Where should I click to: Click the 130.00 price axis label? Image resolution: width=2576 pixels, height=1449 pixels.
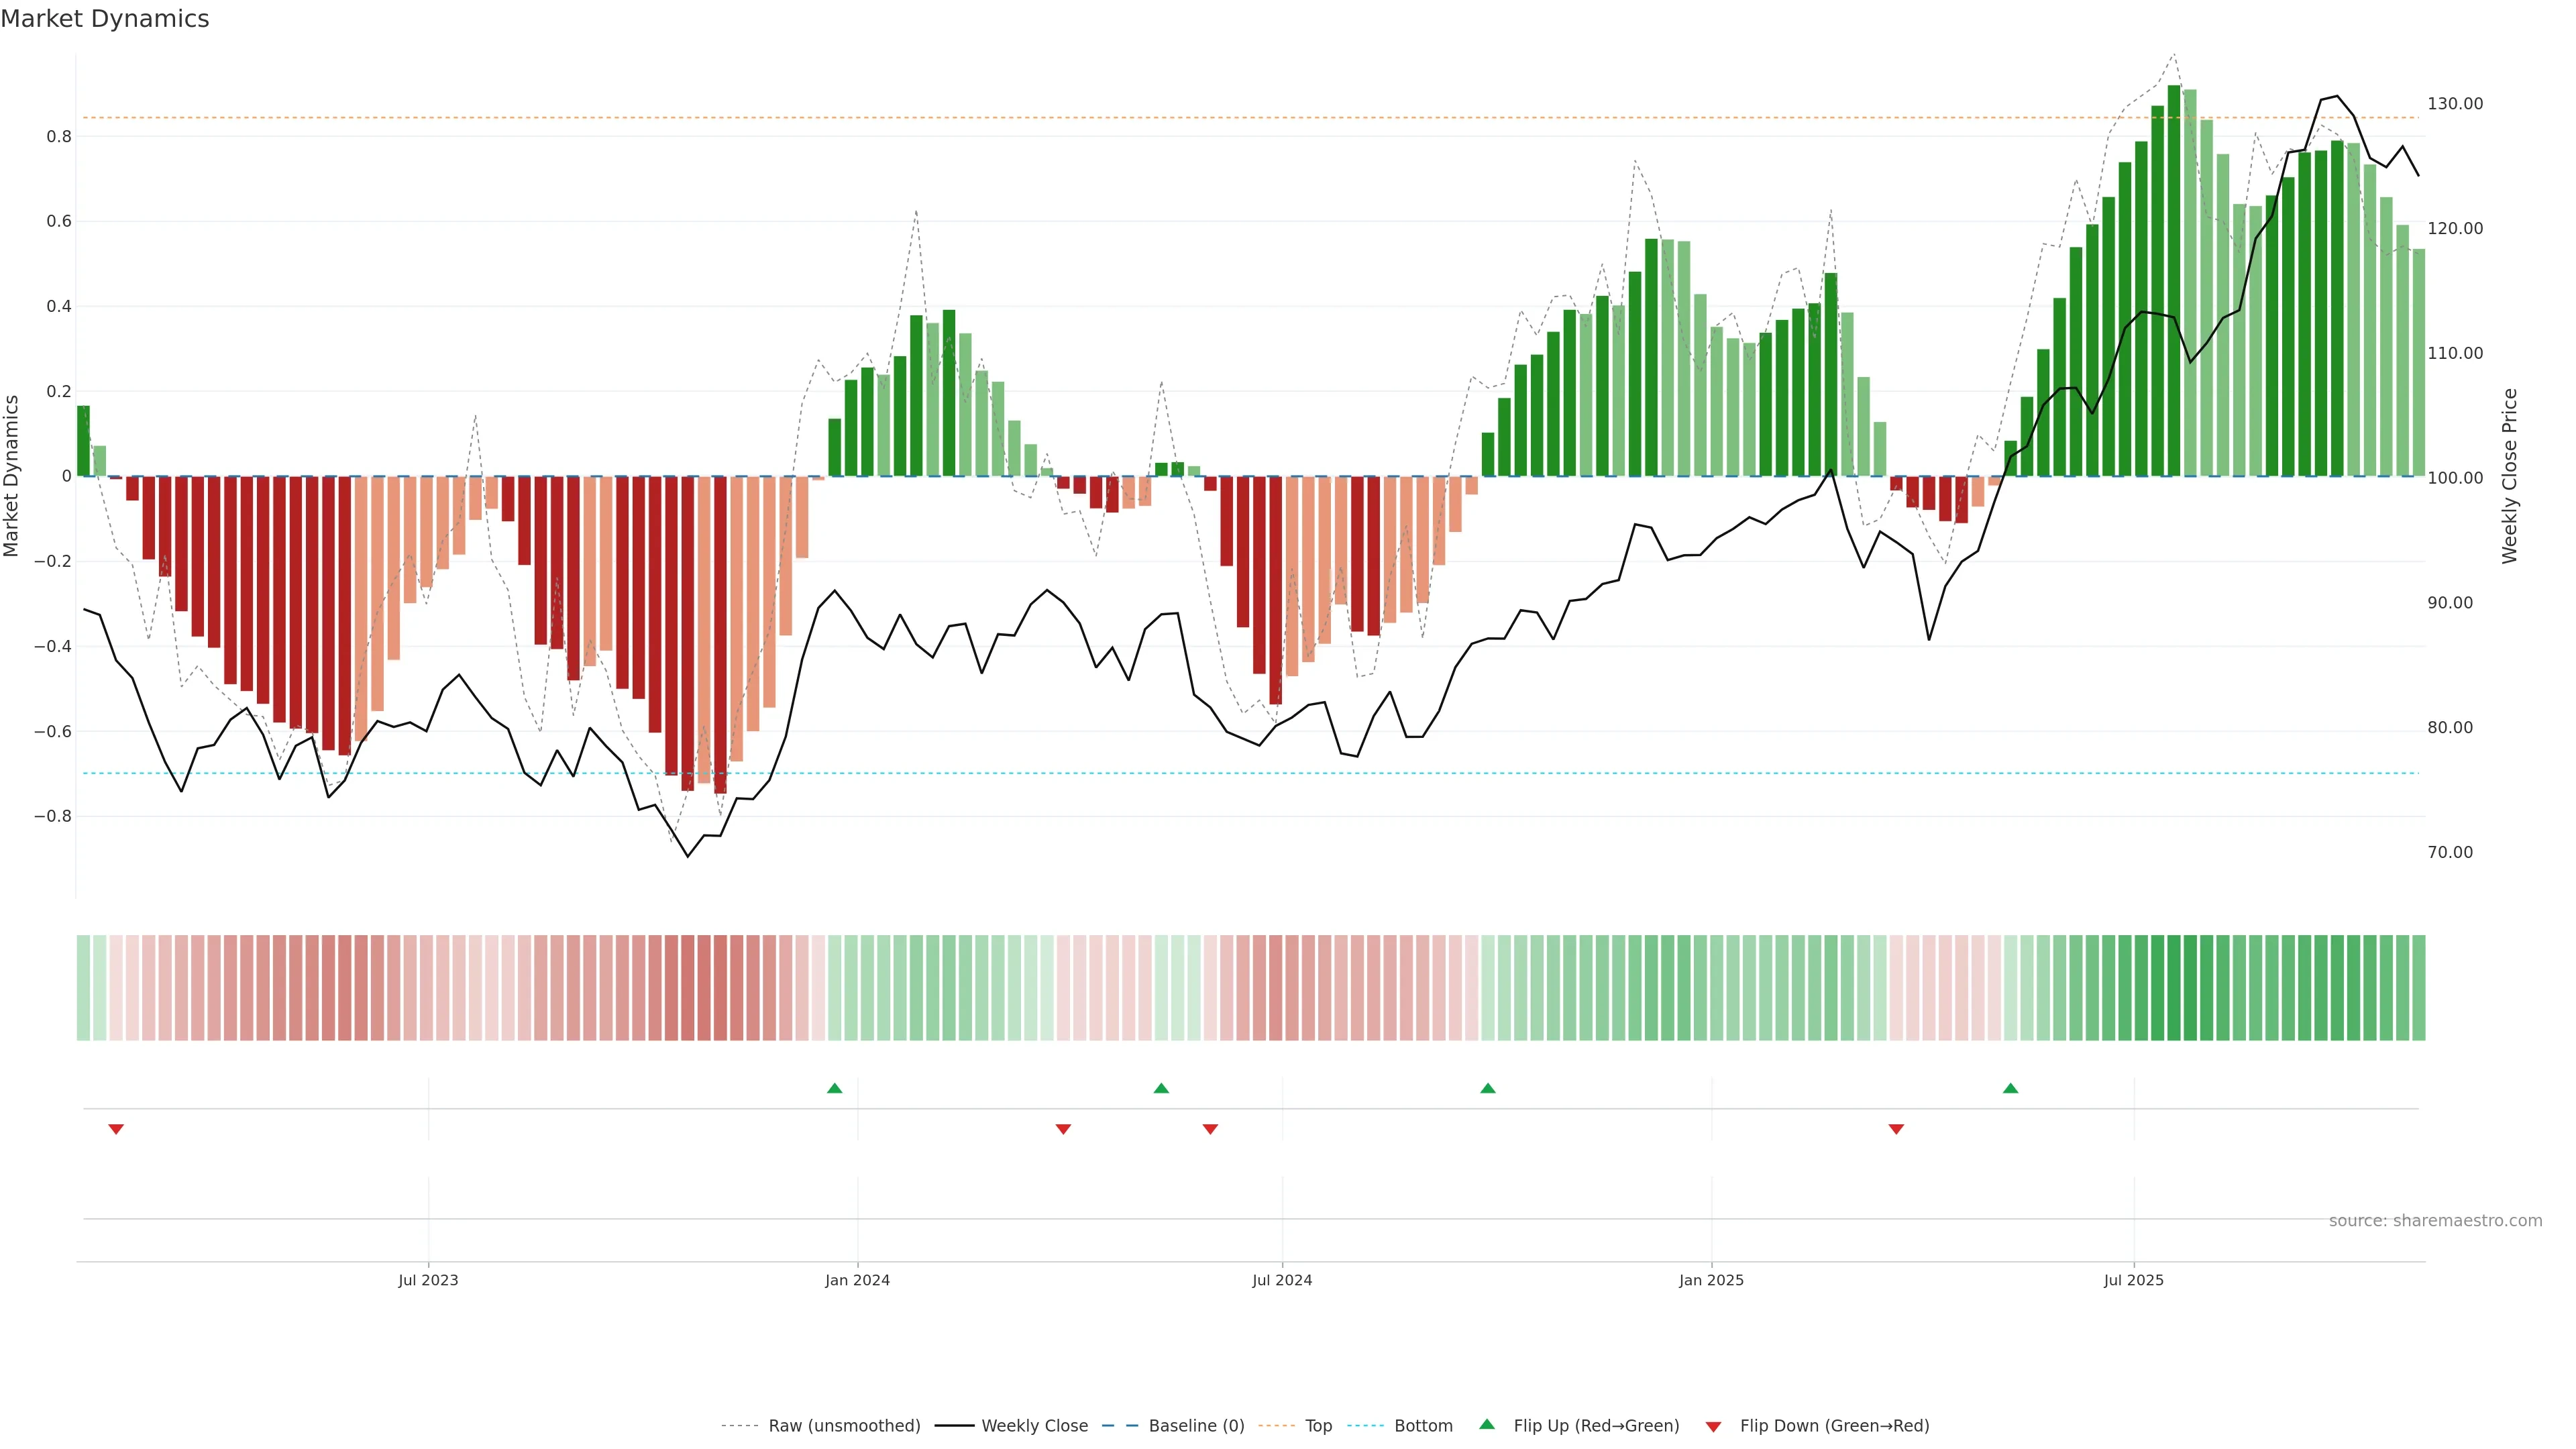(2454, 104)
